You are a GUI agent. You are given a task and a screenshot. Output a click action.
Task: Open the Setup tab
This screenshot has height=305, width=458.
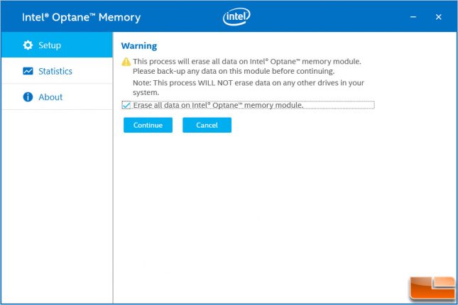[x=57, y=45]
